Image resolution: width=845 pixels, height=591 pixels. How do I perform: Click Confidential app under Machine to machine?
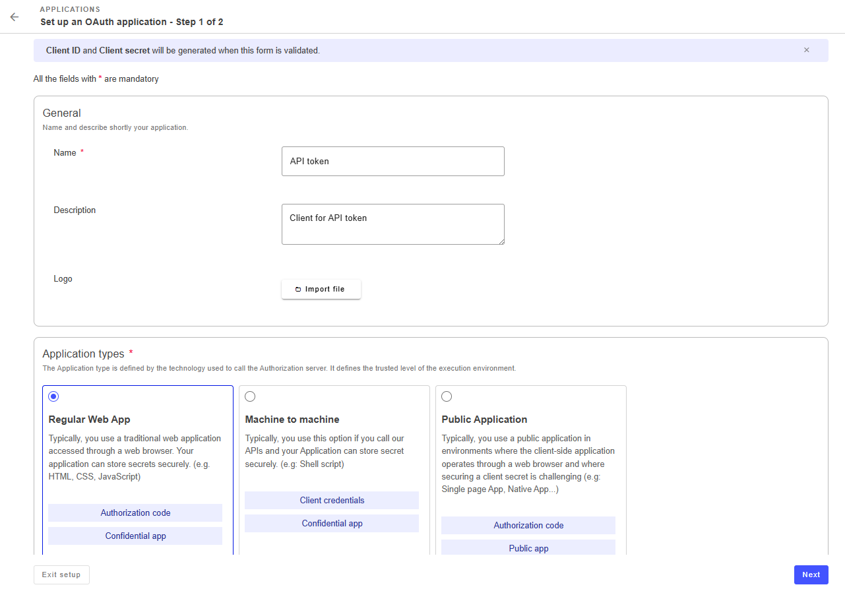click(332, 524)
